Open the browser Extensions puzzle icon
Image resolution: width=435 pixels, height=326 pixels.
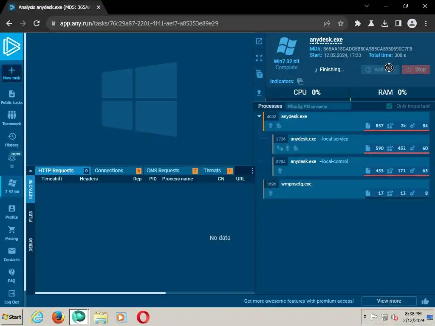click(x=358, y=24)
